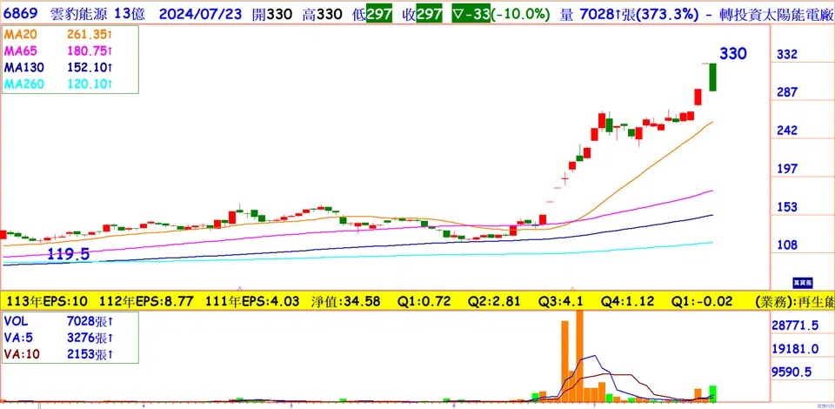Click the VA:10 value 2153張
Image resolution: width=835 pixels, height=409 pixels.
(90, 353)
